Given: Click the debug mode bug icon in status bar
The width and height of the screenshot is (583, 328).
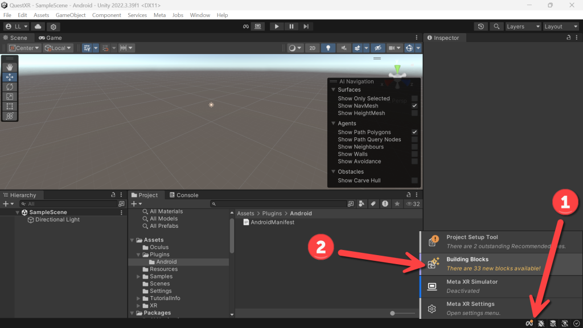Looking at the screenshot, I should pos(541,323).
